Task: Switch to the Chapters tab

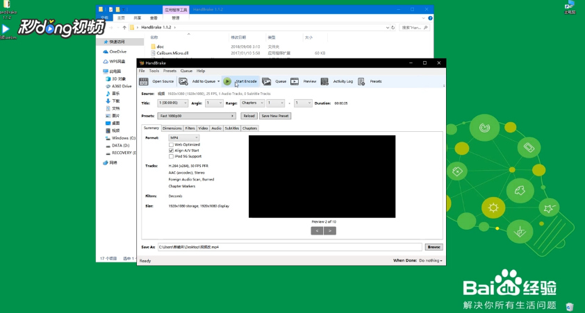Action: click(x=249, y=128)
